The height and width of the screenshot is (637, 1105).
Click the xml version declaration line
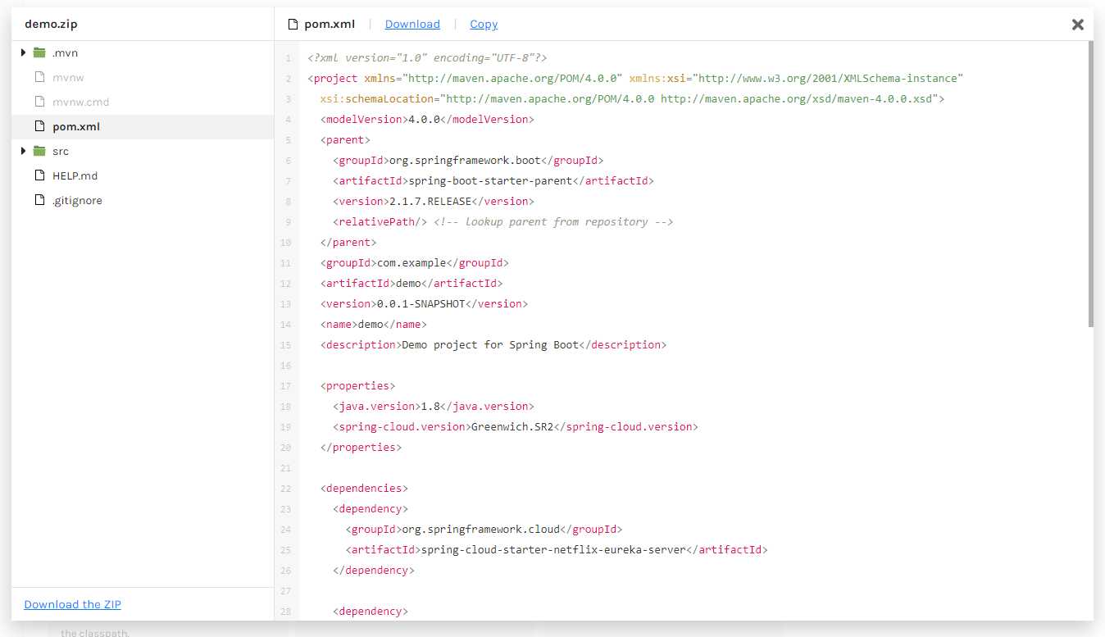coord(427,58)
